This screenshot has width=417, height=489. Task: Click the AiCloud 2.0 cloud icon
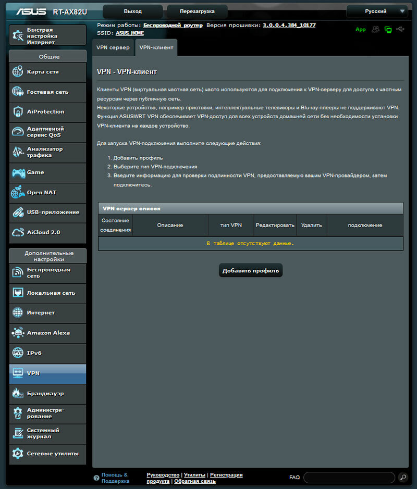point(18,232)
